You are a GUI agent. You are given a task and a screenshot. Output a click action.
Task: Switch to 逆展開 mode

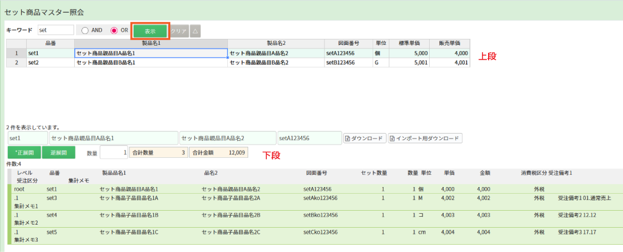tap(58, 153)
